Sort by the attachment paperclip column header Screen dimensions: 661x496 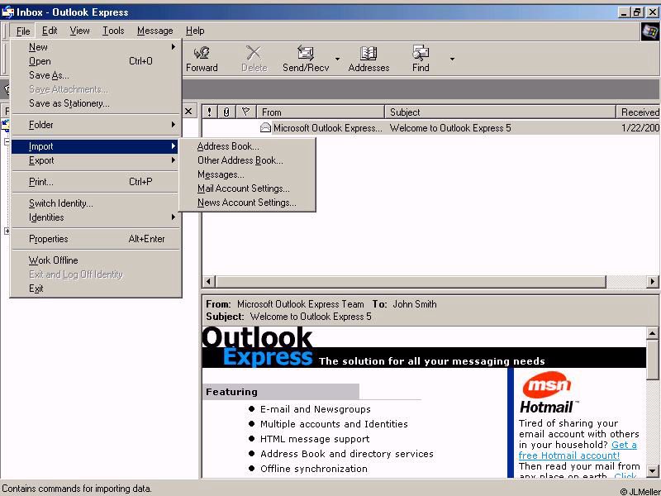tap(226, 112)
